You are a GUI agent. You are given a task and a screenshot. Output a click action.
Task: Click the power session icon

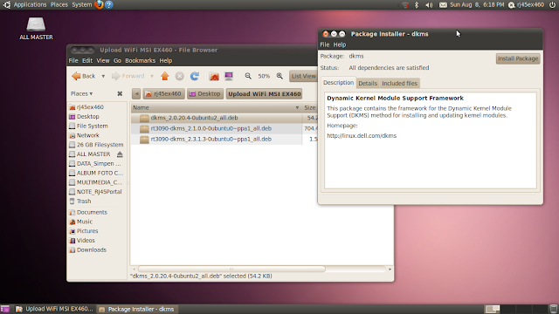552,4
